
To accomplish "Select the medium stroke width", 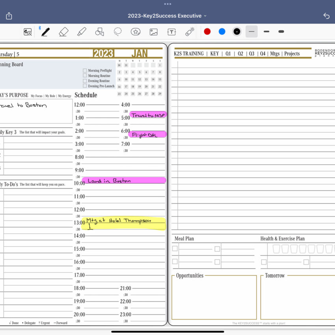I will click(266, 32).
